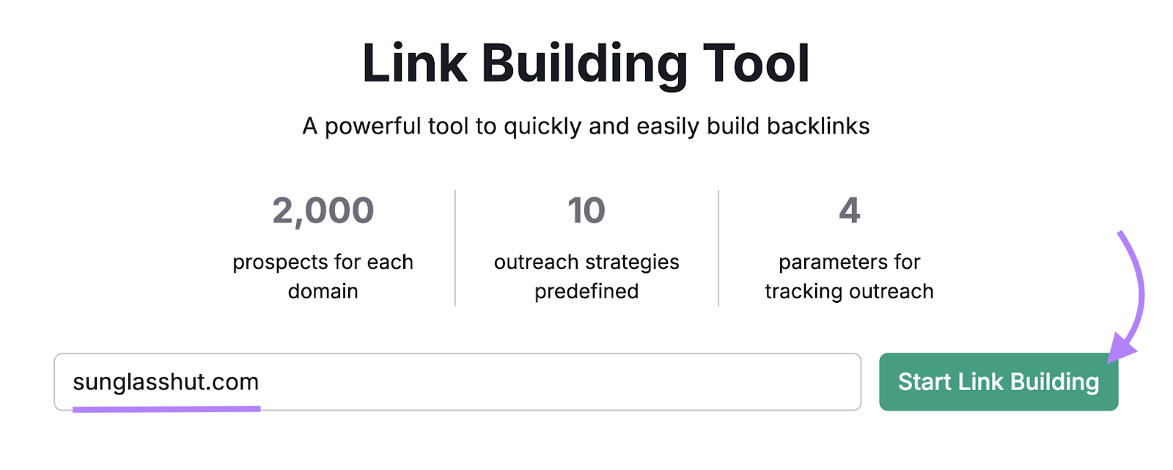The image size is (1173, 470).
Task: Click "Building" on the green button
Action: tap(1056, 382)
